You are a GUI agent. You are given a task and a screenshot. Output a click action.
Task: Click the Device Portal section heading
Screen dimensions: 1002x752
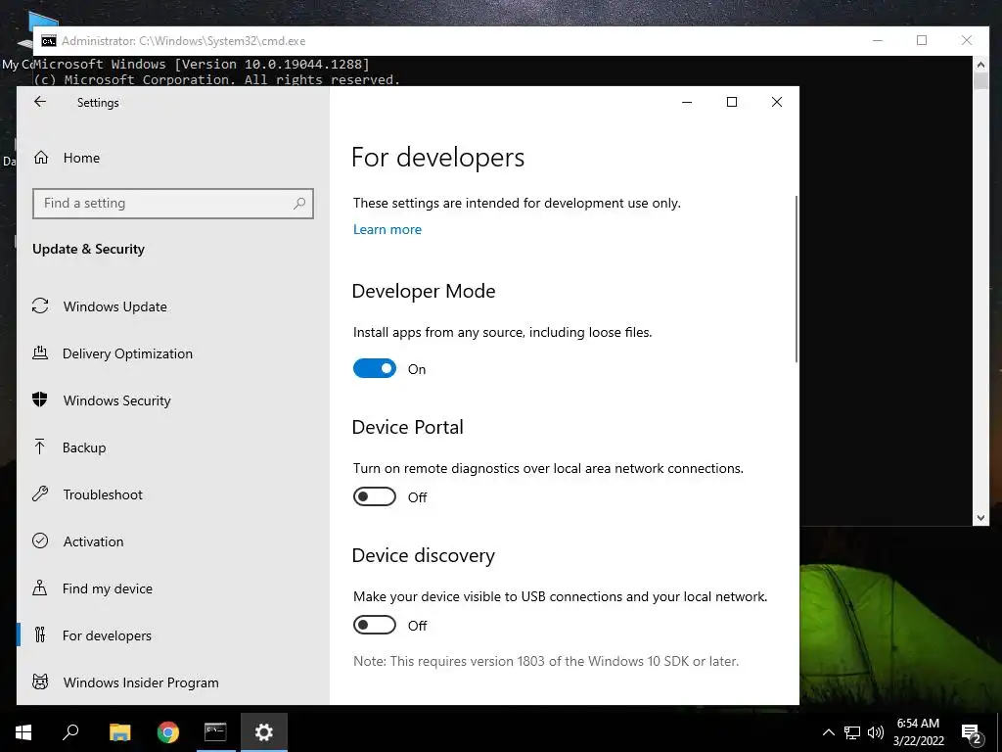tap(408, 427)
